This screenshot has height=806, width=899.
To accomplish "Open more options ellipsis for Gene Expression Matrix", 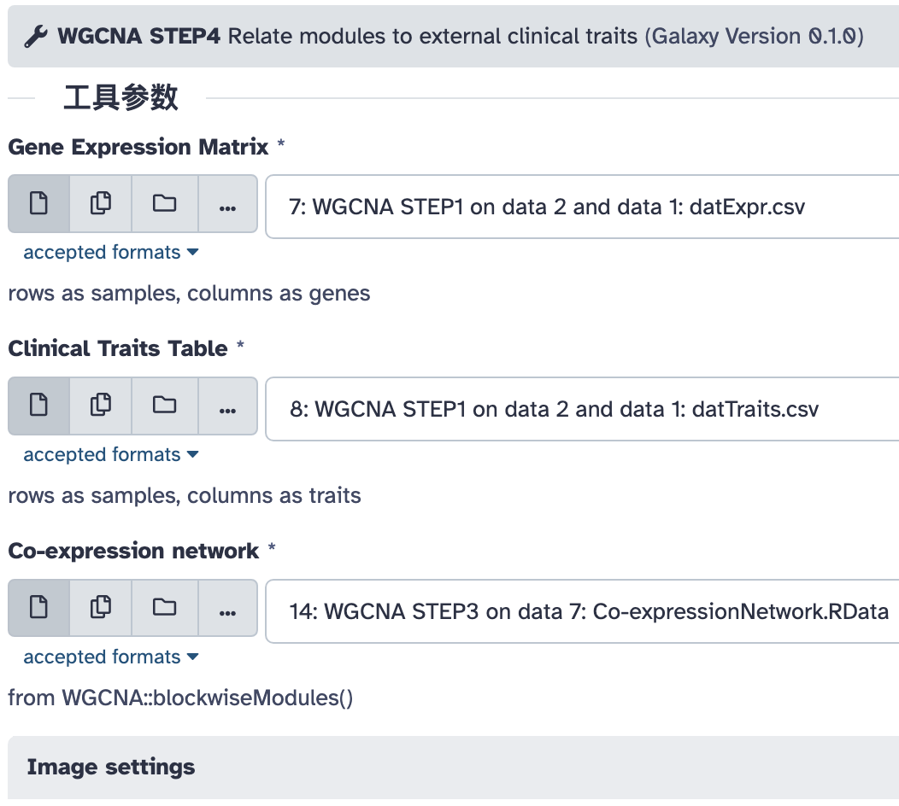I will click(227, 204).
